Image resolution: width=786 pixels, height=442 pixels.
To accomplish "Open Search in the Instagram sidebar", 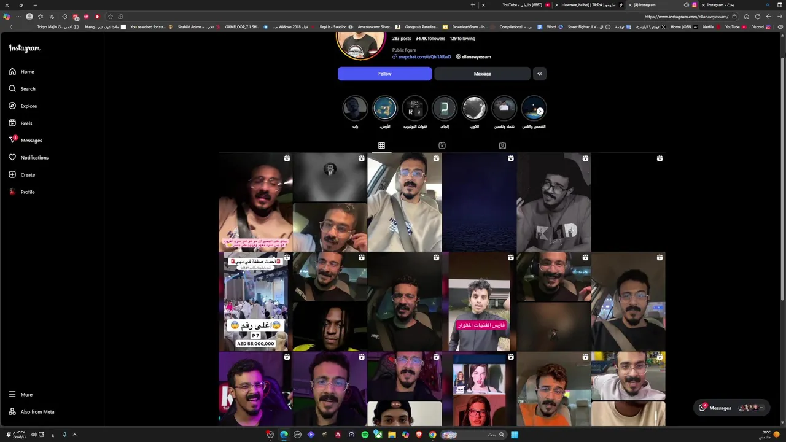I will [22, 89].
